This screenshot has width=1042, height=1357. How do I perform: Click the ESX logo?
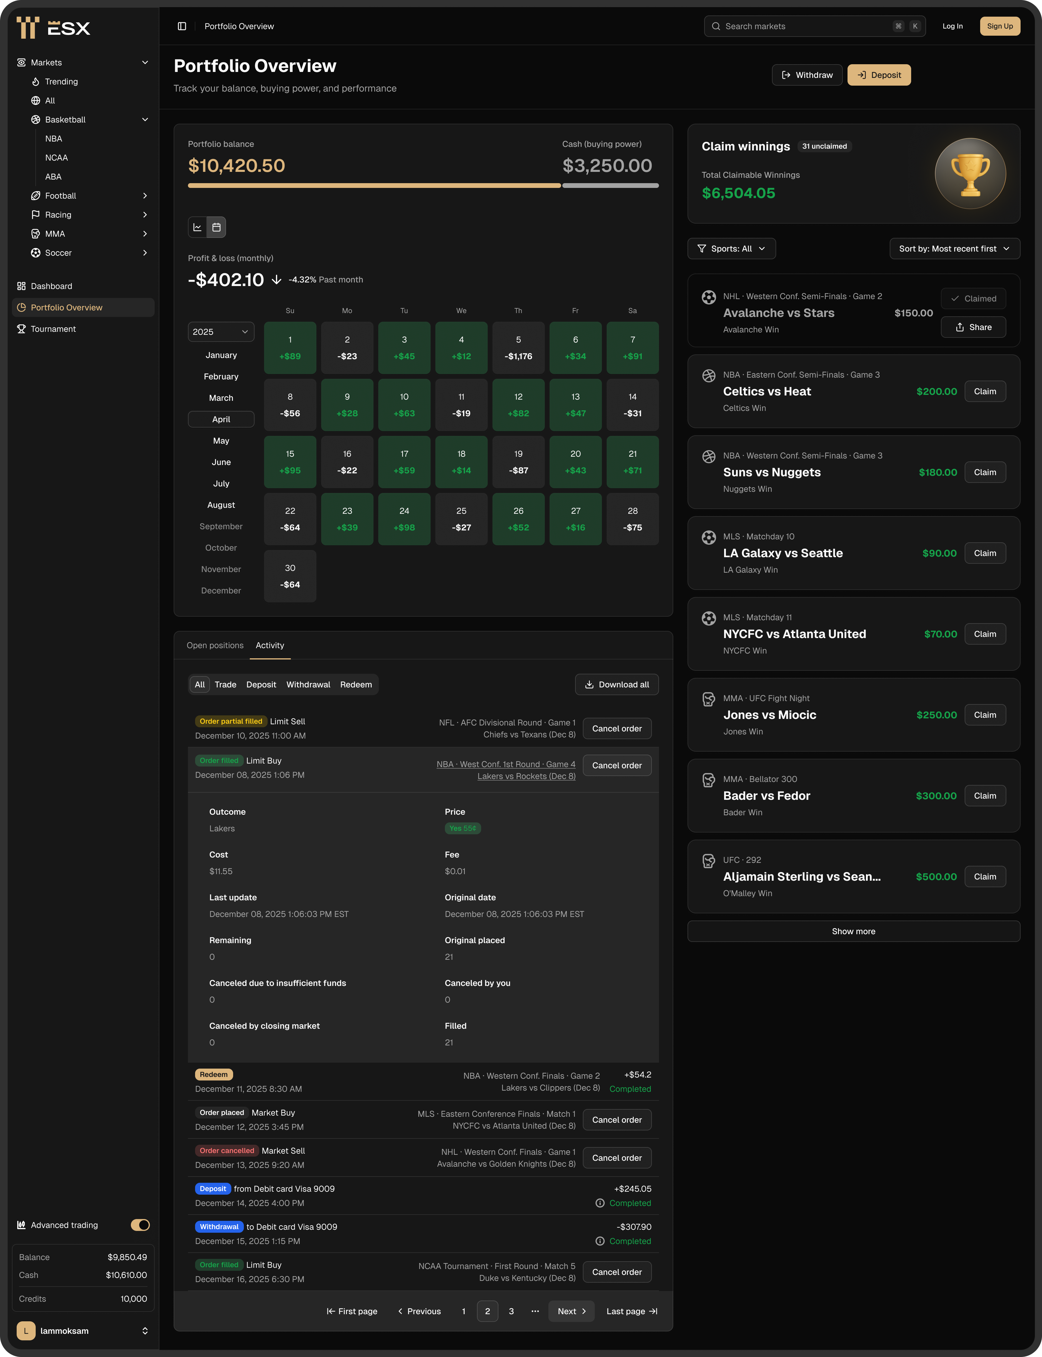[53, 28]
